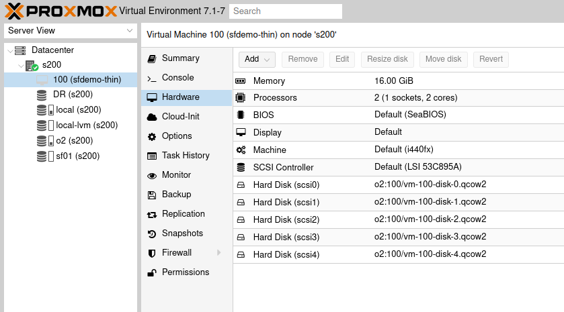Click the Processors chip icon
The height and width of the screenshot is (312, 564).
tap(240, 98)
